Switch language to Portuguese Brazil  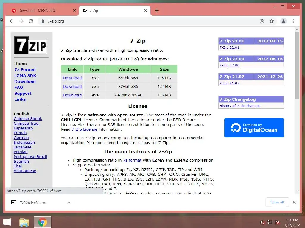pyautogui.click(x=30, y=157)
